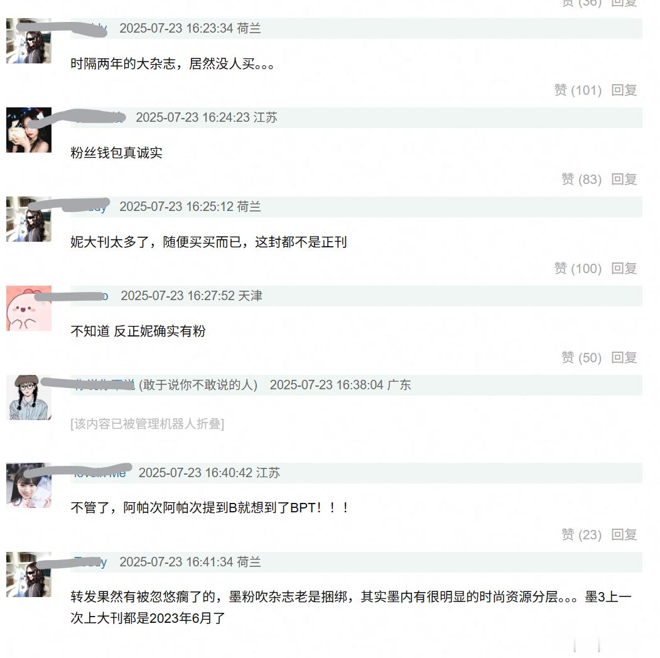Reply to 粉丝钱包真诚实 comment
This screenshot has height=658, width=660.
624,179
